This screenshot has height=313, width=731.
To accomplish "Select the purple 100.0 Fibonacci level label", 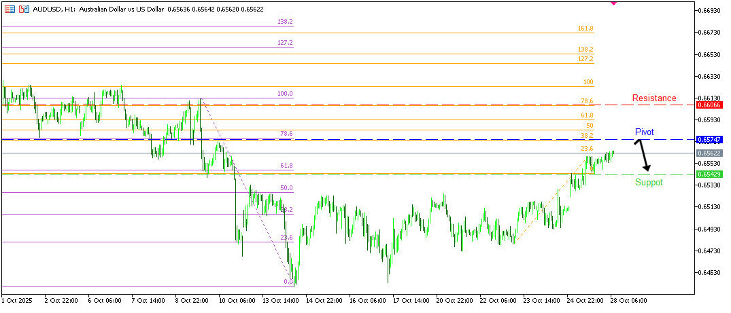I will pyautogui.click(x=285, y=94).
